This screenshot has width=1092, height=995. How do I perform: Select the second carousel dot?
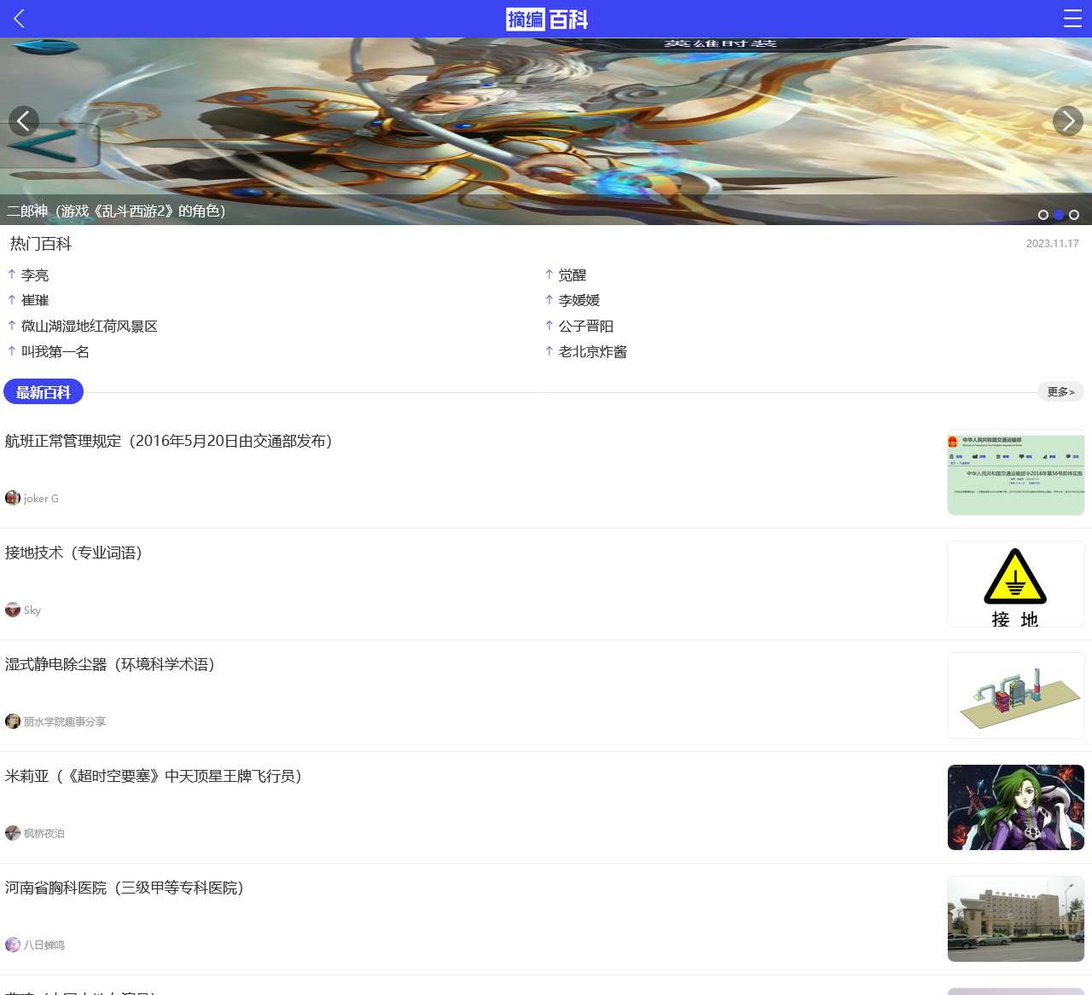[1059, 215]
